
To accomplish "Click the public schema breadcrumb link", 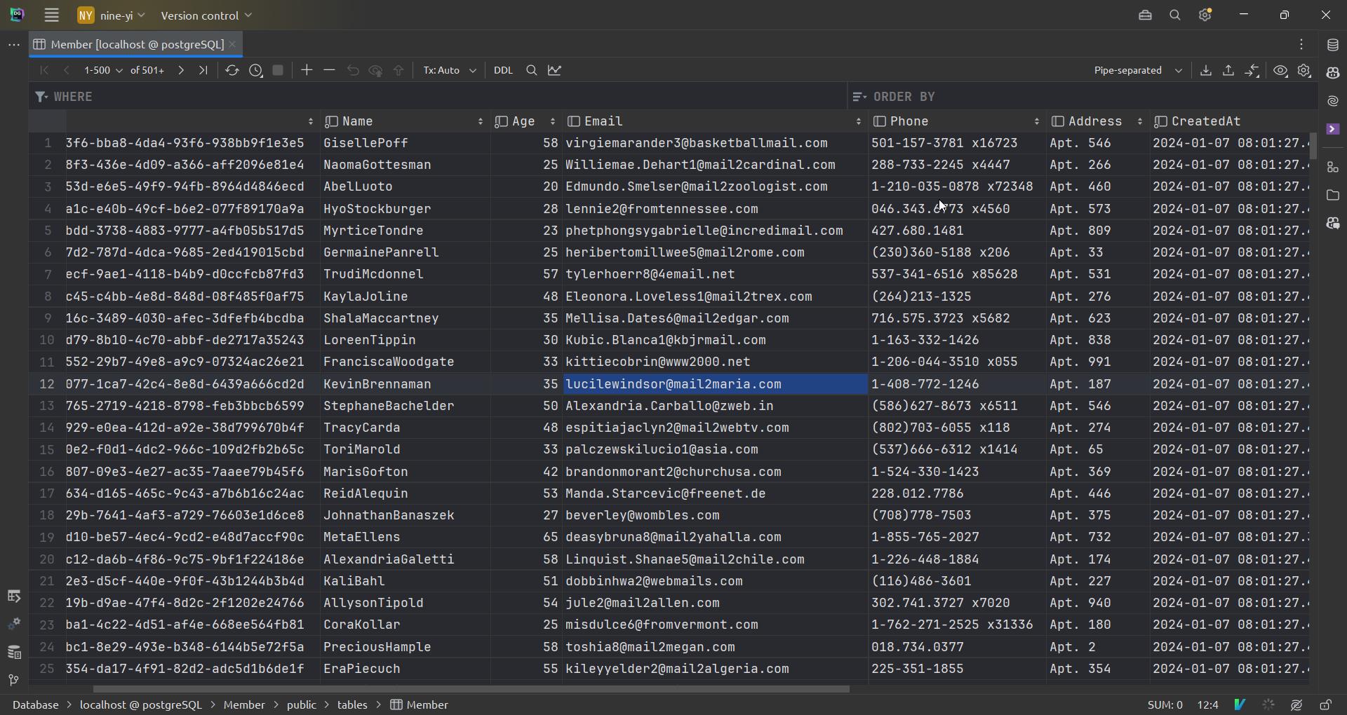I will click(x=303, y=705).
